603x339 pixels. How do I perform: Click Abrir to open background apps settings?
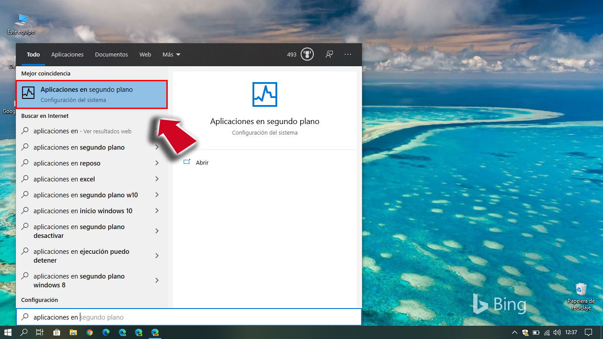(201, 162)
